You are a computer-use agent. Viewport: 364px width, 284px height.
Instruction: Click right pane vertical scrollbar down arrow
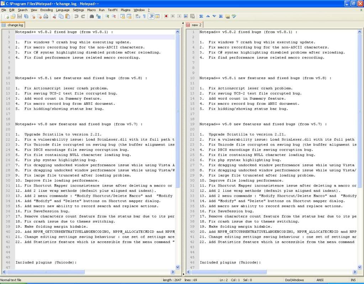pos(360,267)
